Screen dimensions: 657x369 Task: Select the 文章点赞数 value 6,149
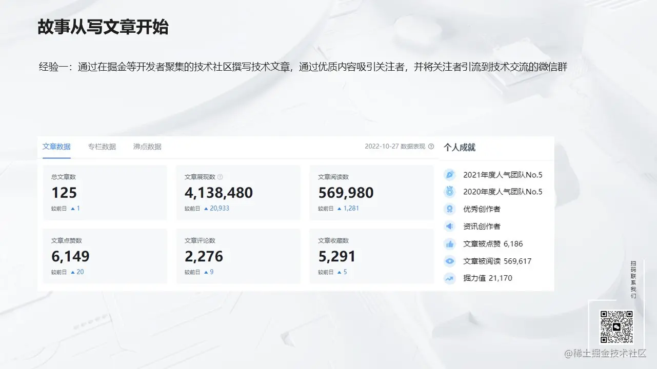point(70,256)
